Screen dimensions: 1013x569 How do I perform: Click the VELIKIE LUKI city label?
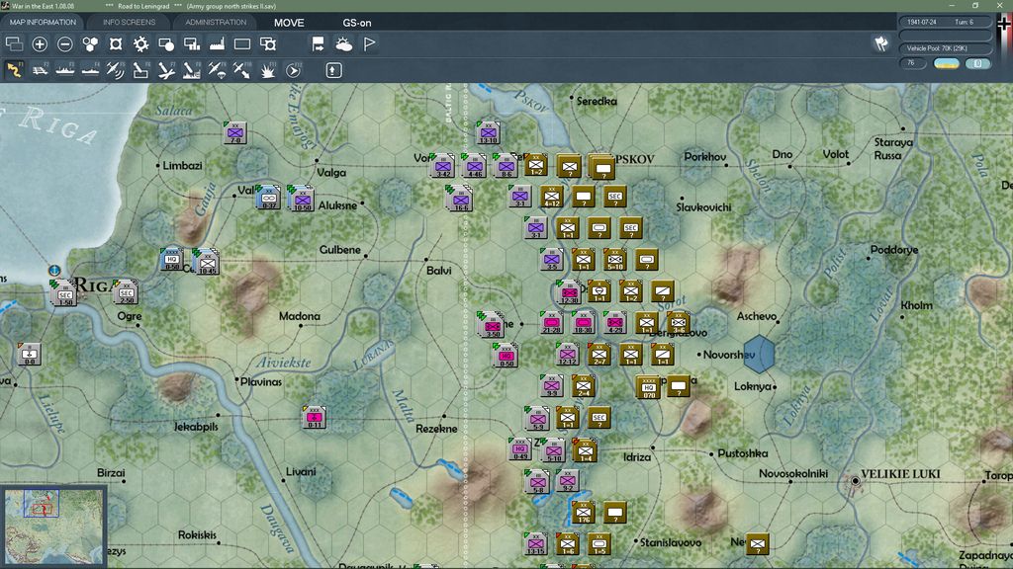tap(900, 474)
